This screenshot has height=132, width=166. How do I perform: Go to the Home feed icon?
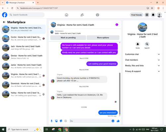pyautogui.click(x=66, y=15)
